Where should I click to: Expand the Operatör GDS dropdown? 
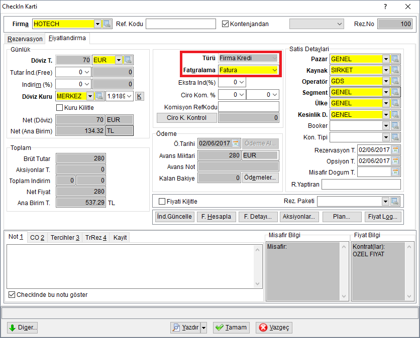[386, 81]
